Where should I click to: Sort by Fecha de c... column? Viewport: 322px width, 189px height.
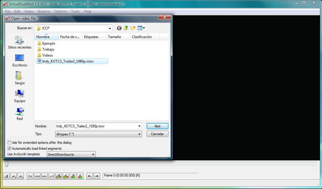pos(70,37)
